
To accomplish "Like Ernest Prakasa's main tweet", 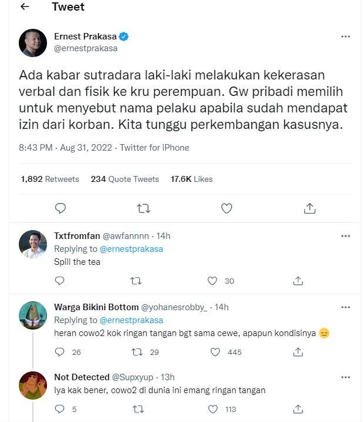I will coord(227,208).
